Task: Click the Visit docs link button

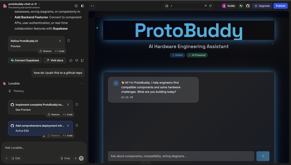Action: point(55,60)
